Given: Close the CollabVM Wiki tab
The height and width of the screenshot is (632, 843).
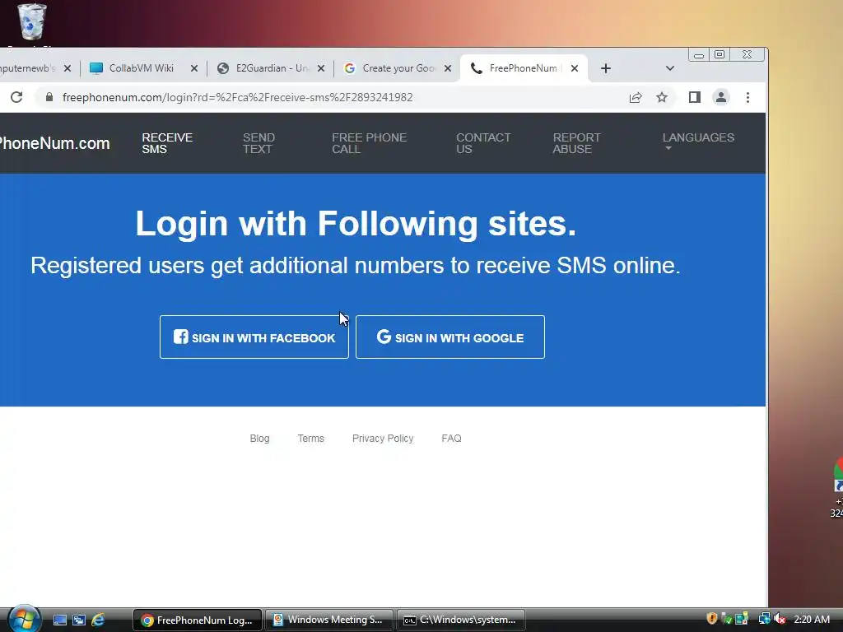Looking at the screenshot, I should click(x=194, y=68).
